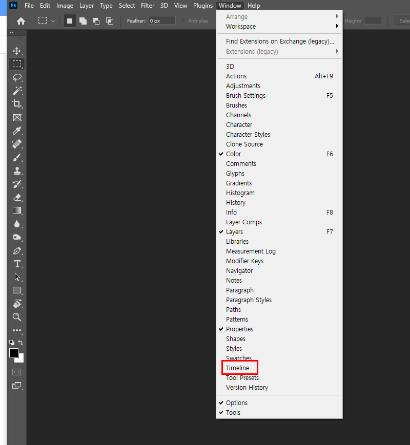Select the Magic Wand tool
The width and height of the screenshot is (410, 445).
[x=17, y=91]
